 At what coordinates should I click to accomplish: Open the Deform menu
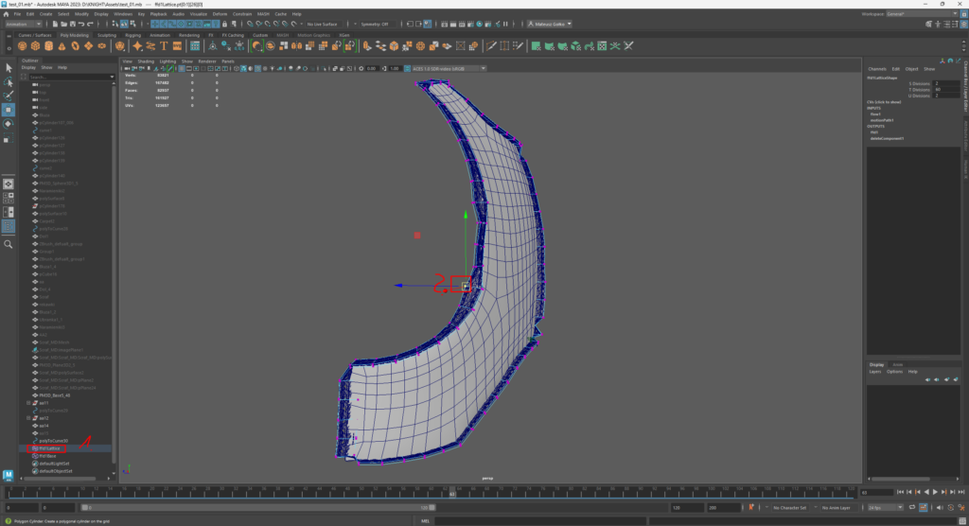coord(220,14)
